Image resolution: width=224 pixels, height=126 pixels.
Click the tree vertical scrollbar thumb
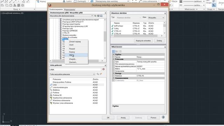[105, 36]
